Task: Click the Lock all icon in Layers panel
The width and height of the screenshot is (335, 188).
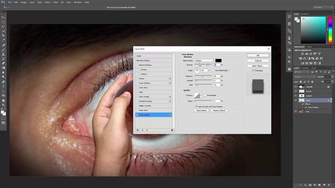Action: [x=312, y=81]
